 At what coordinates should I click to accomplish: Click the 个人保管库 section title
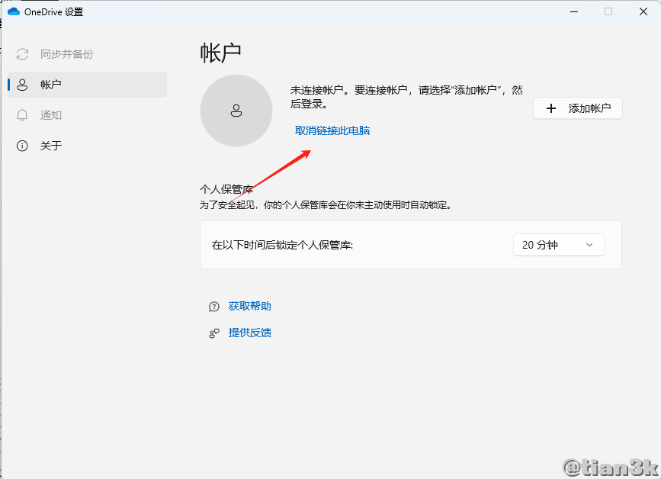(226, 189)
